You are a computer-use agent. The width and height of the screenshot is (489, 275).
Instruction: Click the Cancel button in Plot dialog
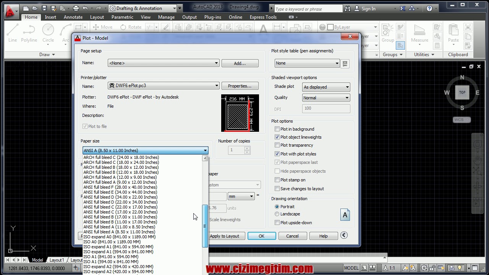pyautogui.click(x=292, y=236)
